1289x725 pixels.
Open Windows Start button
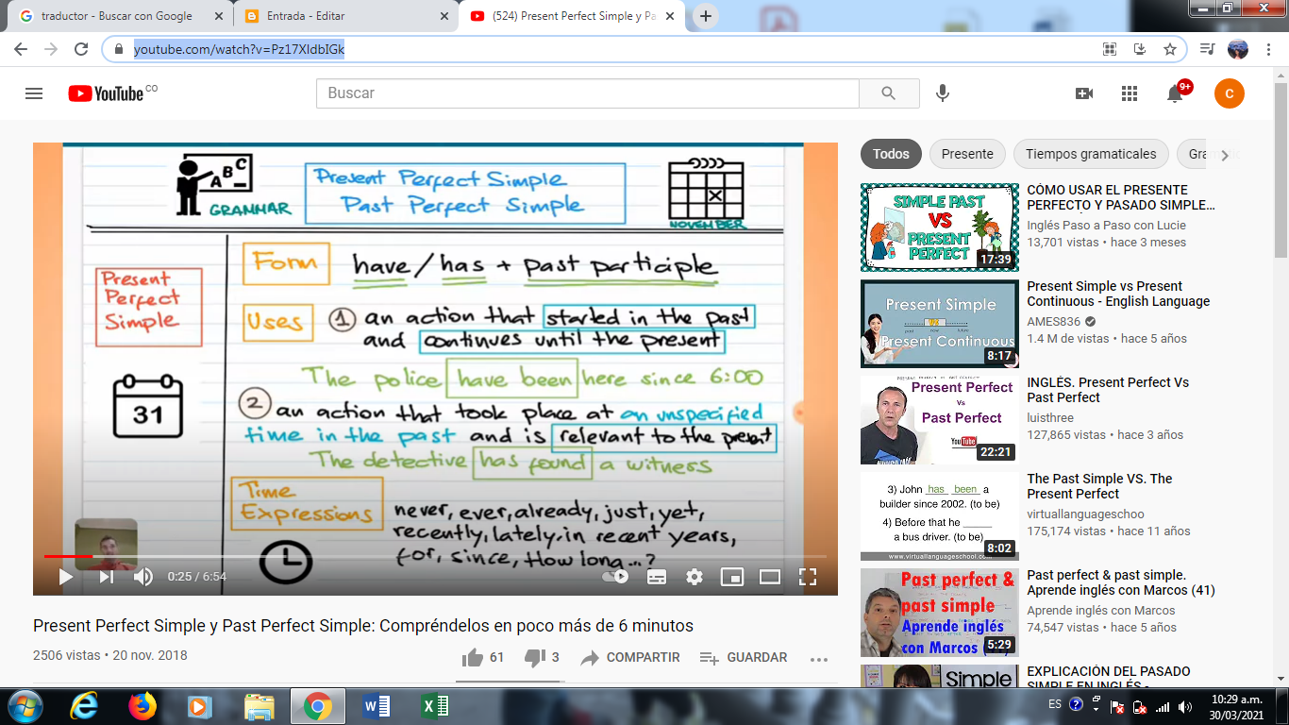point(24,705)
